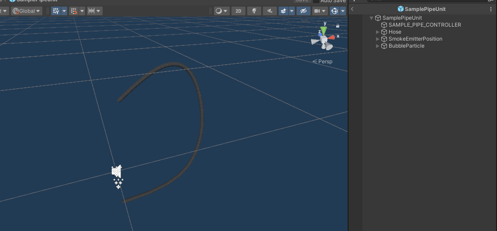Open the grid visibility options dropdown arrow
497x231 pixels.
(64, 11)
